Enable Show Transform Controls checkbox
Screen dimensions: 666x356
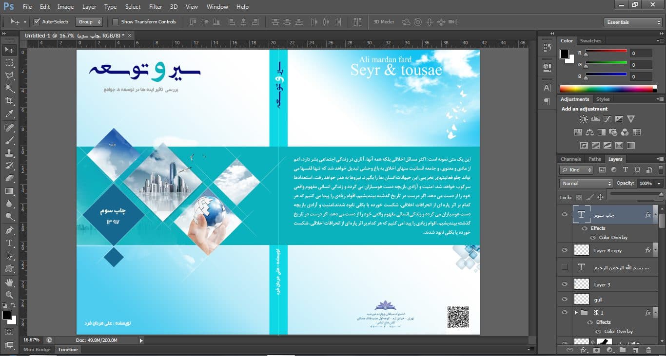[x=116, y=22]
